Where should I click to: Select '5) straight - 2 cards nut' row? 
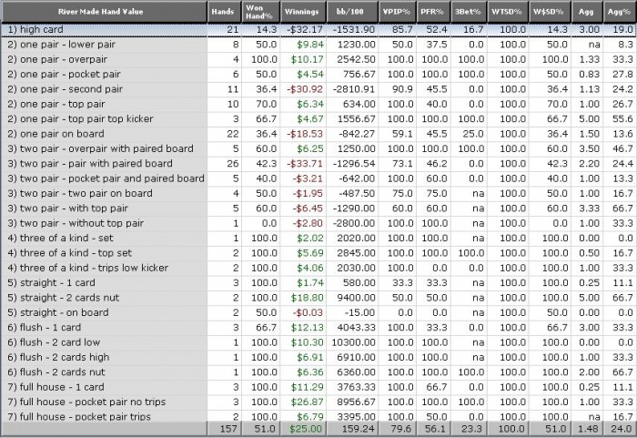click(x=318, y=298)
